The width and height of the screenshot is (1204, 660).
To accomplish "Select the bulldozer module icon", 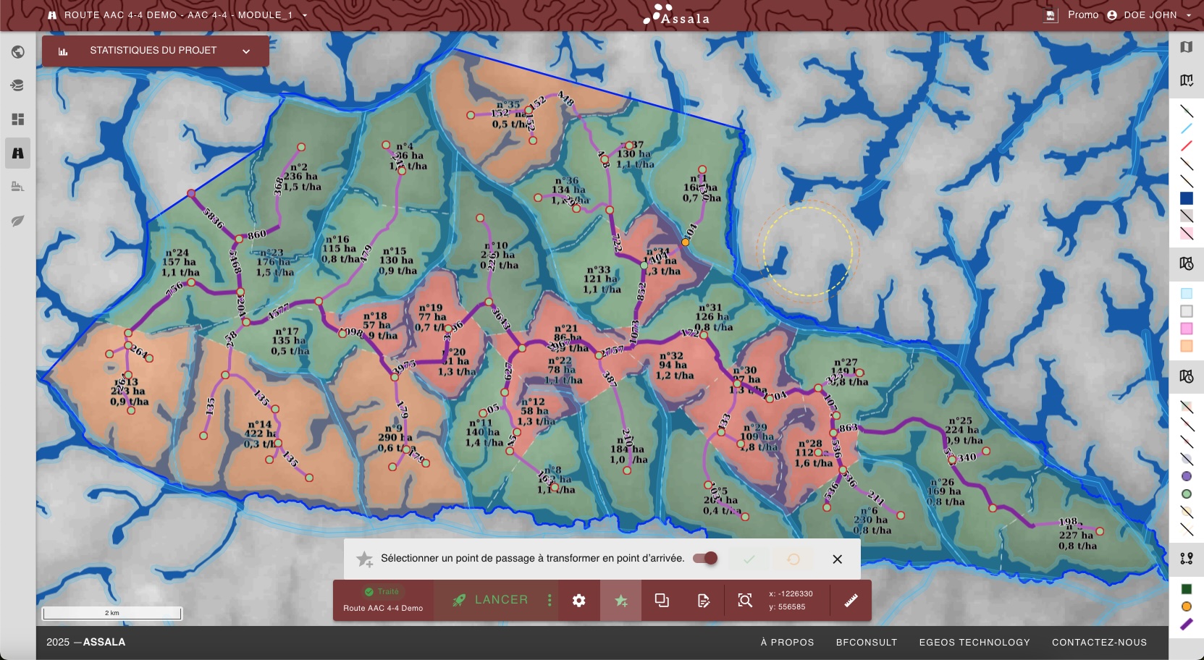I will [18, 187].
